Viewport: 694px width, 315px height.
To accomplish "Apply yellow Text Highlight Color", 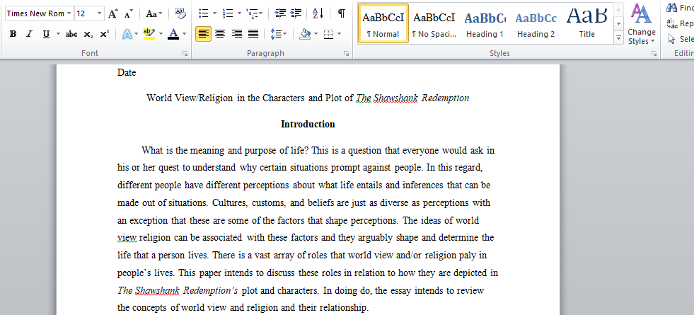I will (149, 34).
